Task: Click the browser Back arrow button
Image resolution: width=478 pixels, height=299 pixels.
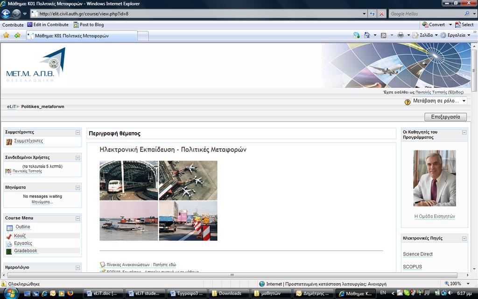Action: (x=6, y=14)
